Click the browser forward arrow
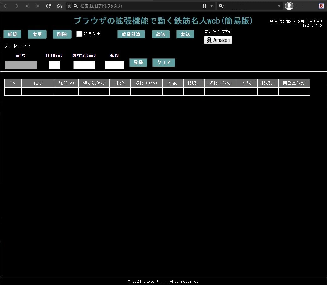 pyautogui.click(x=16, y=6)
